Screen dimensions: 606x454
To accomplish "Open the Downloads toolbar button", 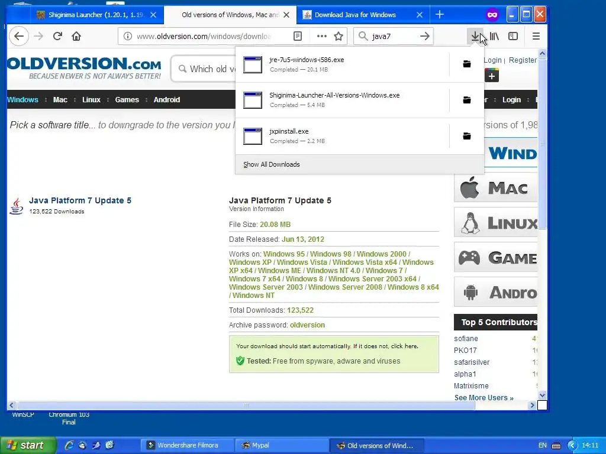I will tap(475, 36).
